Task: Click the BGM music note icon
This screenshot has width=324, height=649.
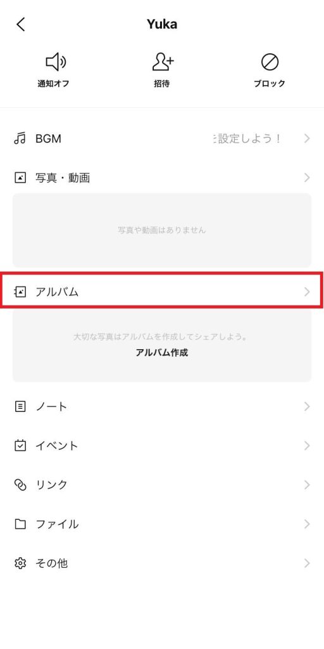Action: [x=20, y=139]
